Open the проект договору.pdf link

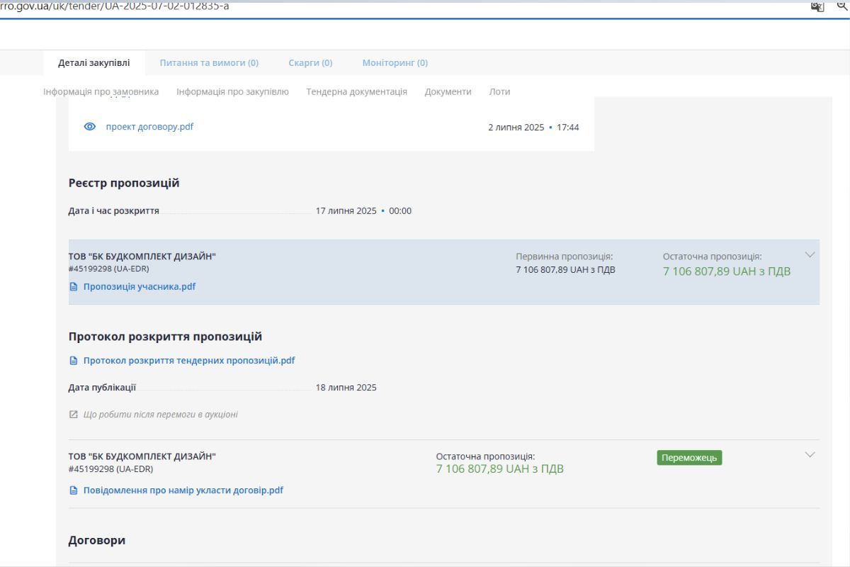coord(149,127)
